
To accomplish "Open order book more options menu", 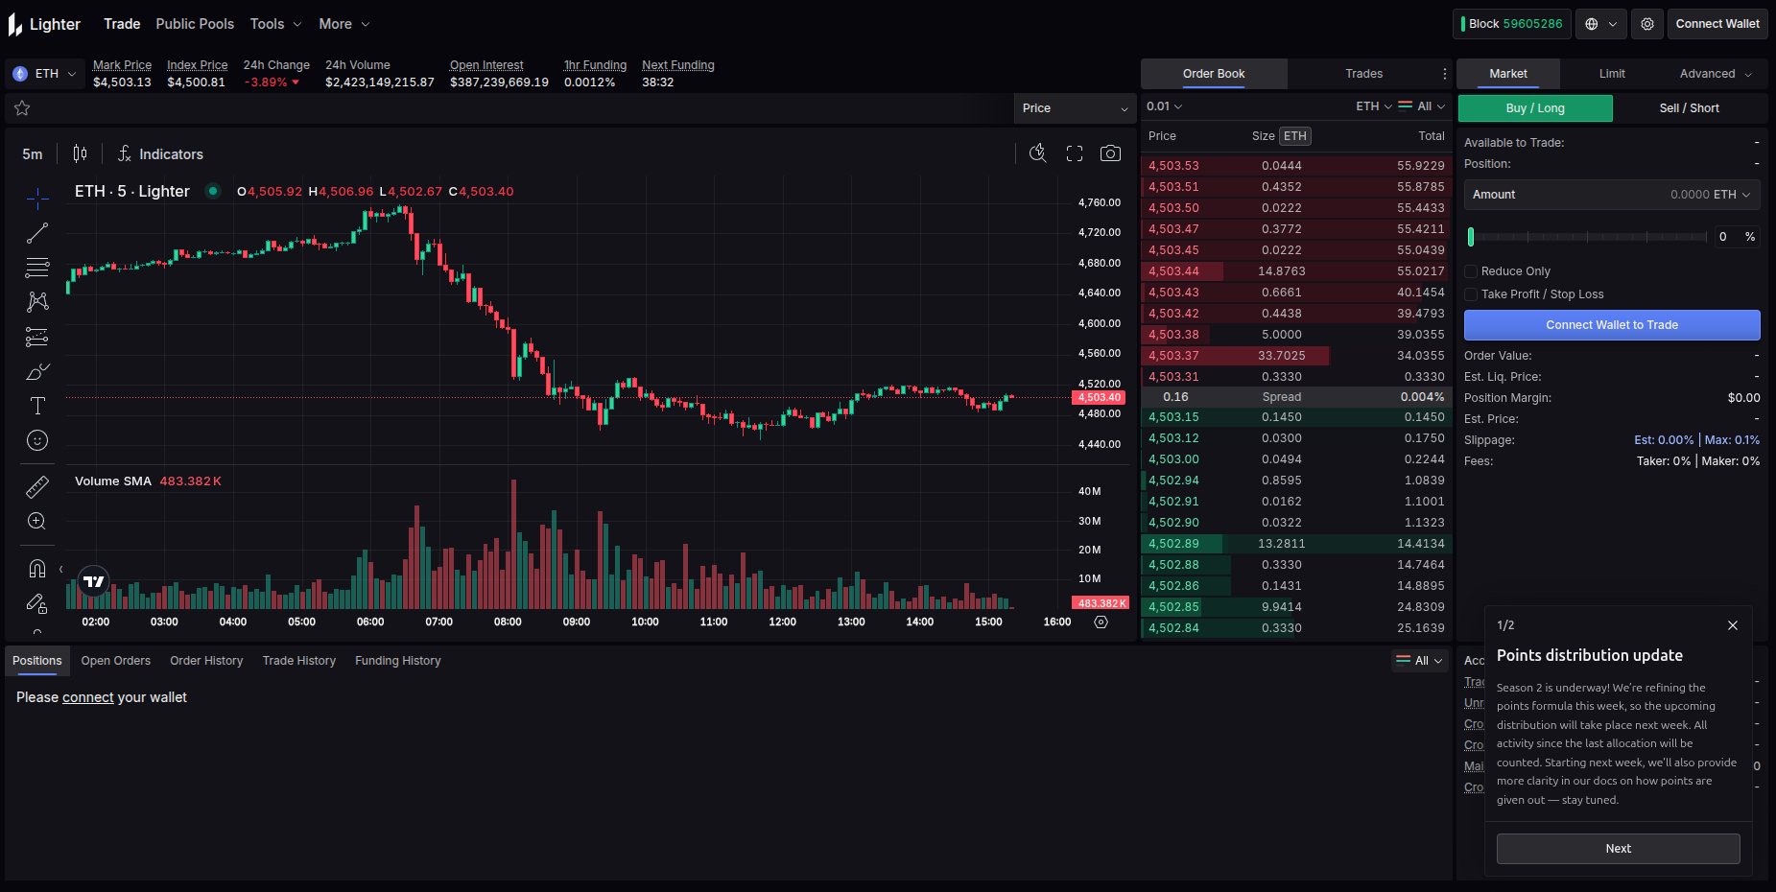I will click(x=1445, y=74).
